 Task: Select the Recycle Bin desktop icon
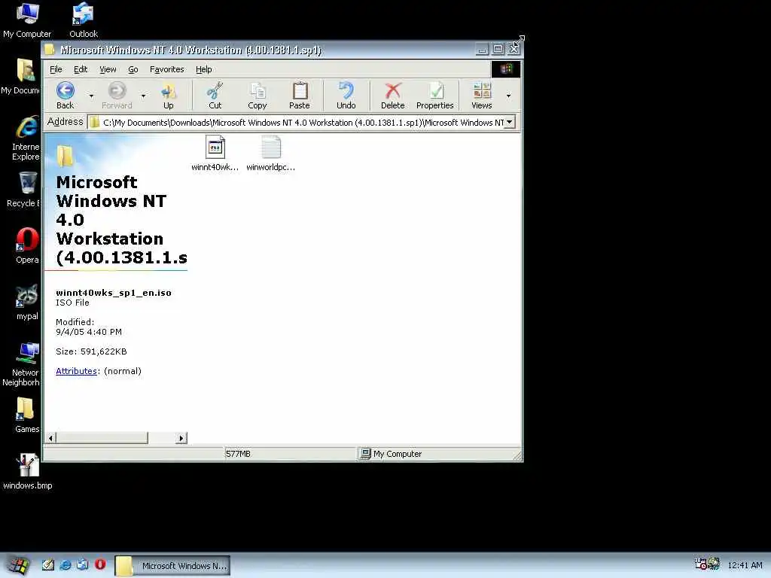pyautogui.click(x=23, y=190)
